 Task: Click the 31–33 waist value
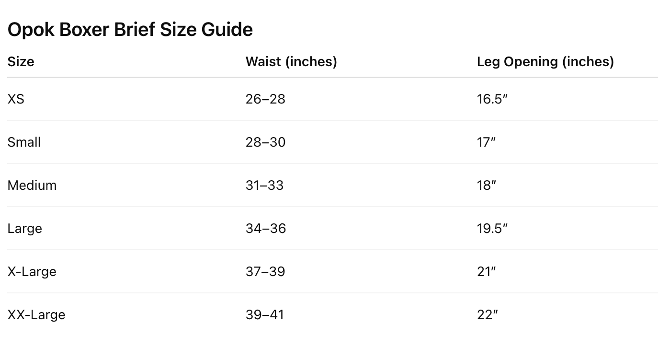[264, 186]
